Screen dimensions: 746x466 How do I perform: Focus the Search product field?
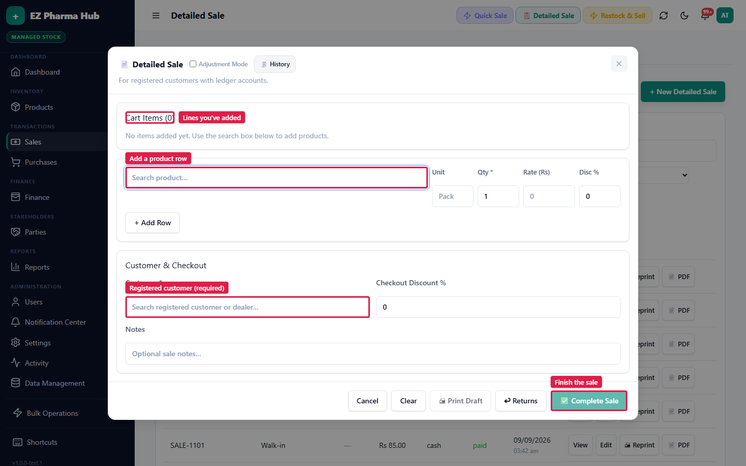pos(277,178)
